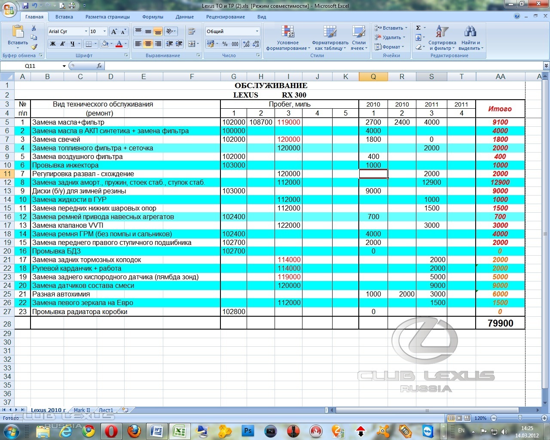Screen dimensions: 550x440
Task: Open Print Preview from Quick Access toolbar
Action: (62, 6)
